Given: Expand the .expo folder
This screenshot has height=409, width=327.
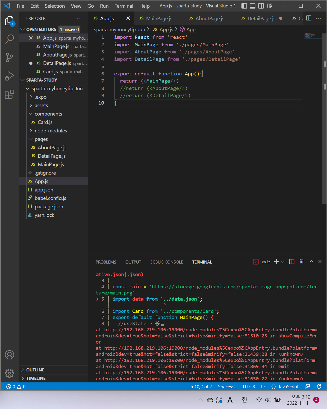Looking at the screenshot, I should click(x=31, y=97).
